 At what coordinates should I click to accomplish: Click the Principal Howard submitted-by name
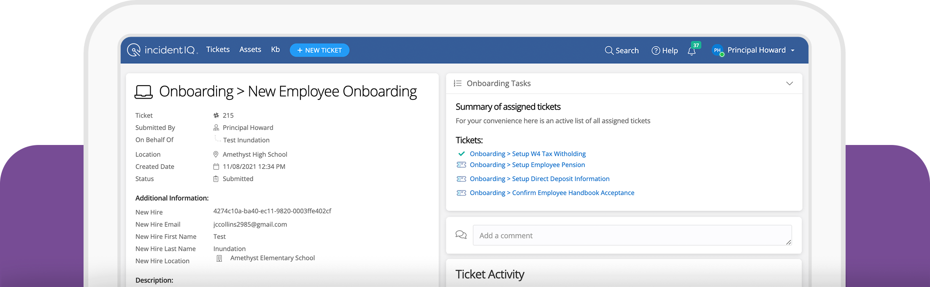(248, 128)
